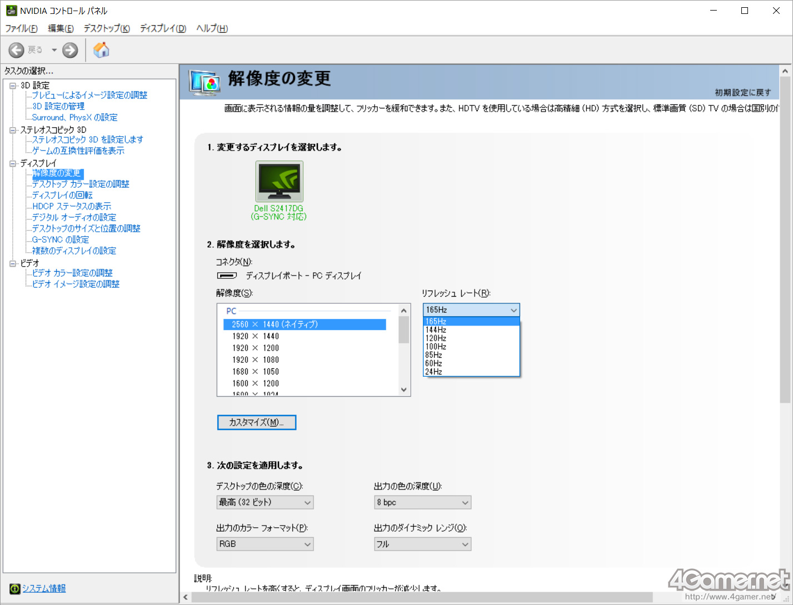Collapse the 3D 設定 tree node
793x605 pixels.
coord(13,86)
